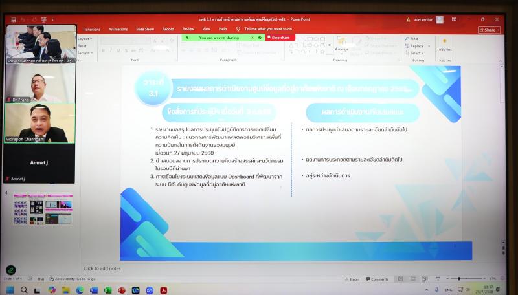Expand the Select dropdown in Editing group

(416, 53)
